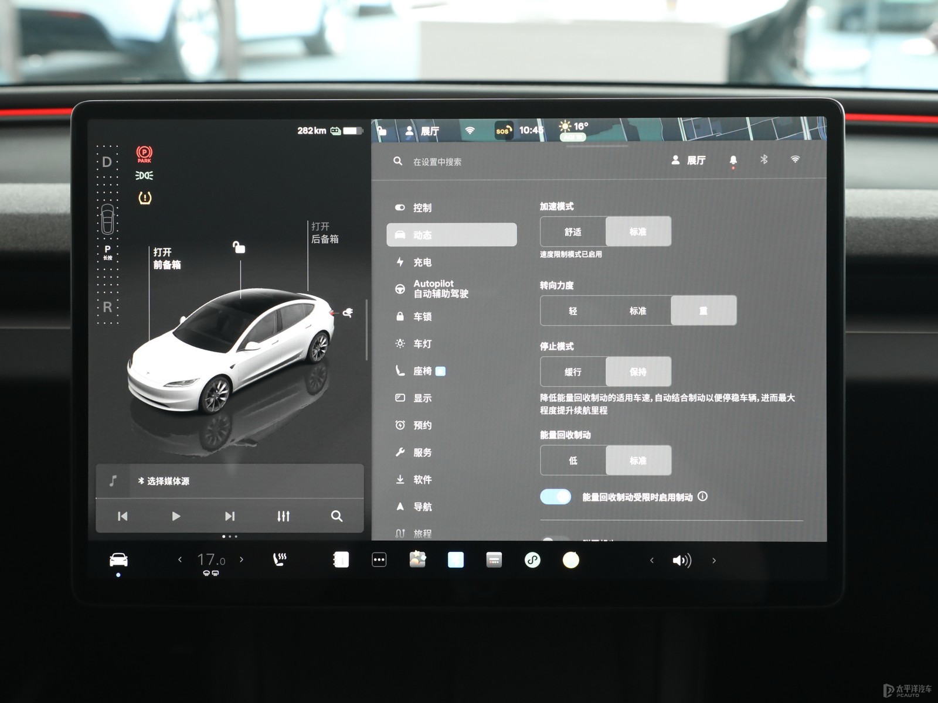This screenshot has height=703, width=938.
Task: Set regenerative braking to 标准
Action: coord(638,460)
